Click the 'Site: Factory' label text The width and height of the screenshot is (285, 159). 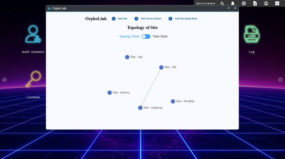click(121, 92)
